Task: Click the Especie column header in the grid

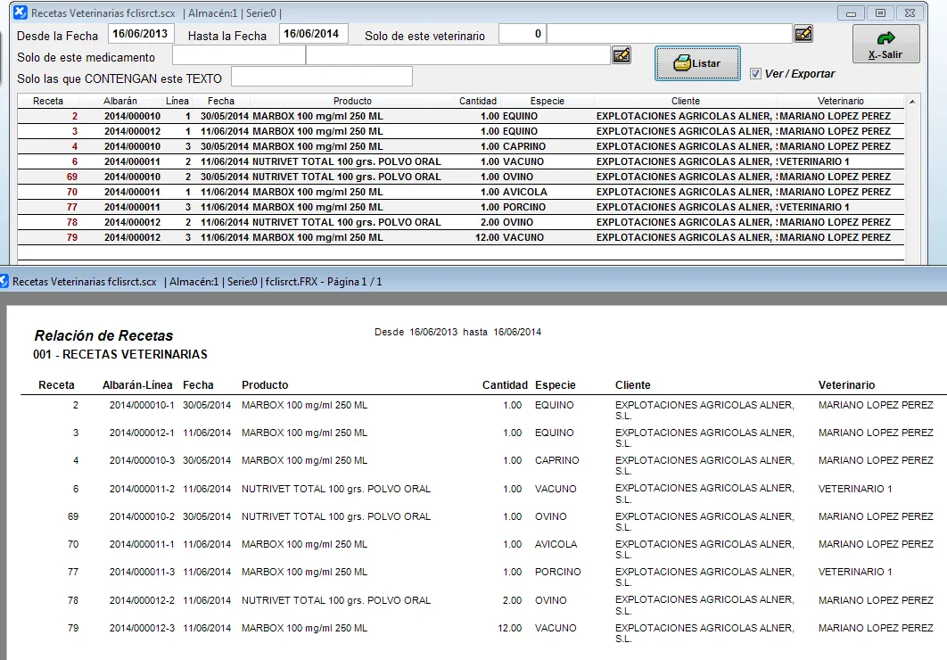Action: (547, 101)
